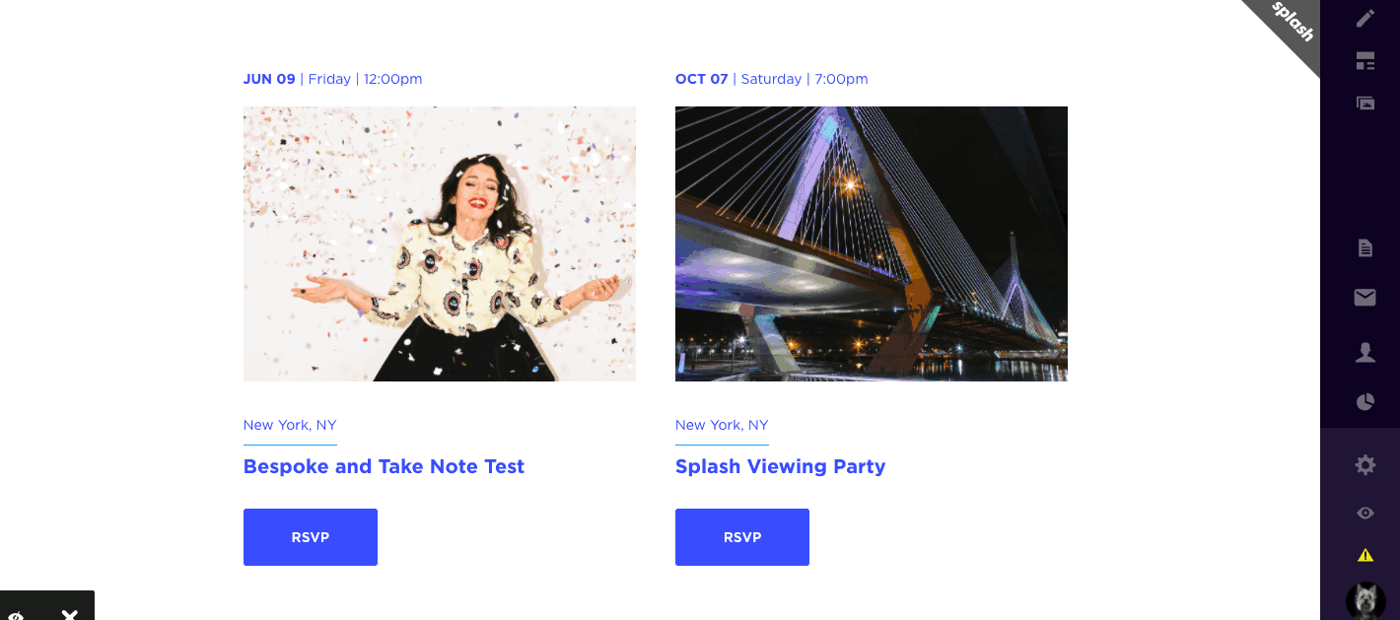Screen dimensions: 1400x620
Task: Open the Splash Viewing Party title link
Action: tap(780, 466)
